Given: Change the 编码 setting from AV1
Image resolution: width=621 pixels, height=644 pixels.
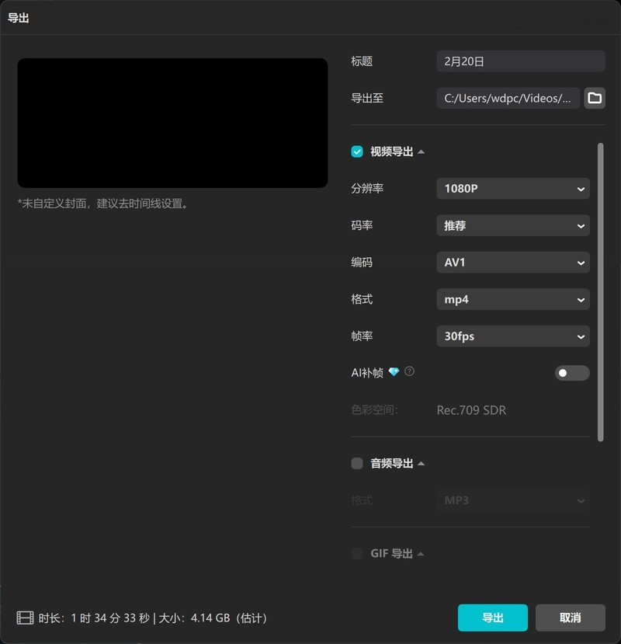Looking at the screenshot, I should [x=512, y=262].
